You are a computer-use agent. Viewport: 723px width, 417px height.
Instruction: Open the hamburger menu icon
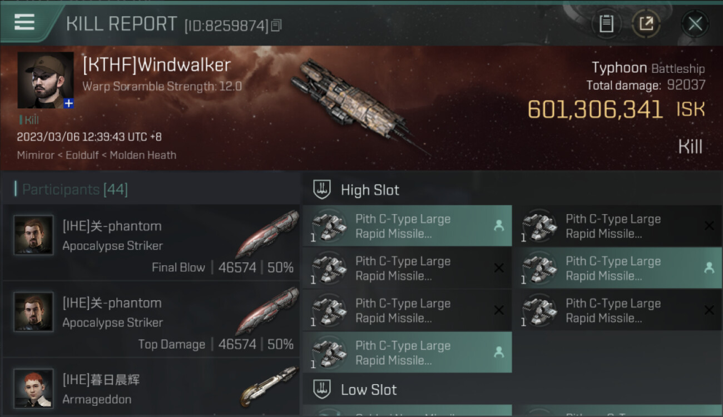24,22
